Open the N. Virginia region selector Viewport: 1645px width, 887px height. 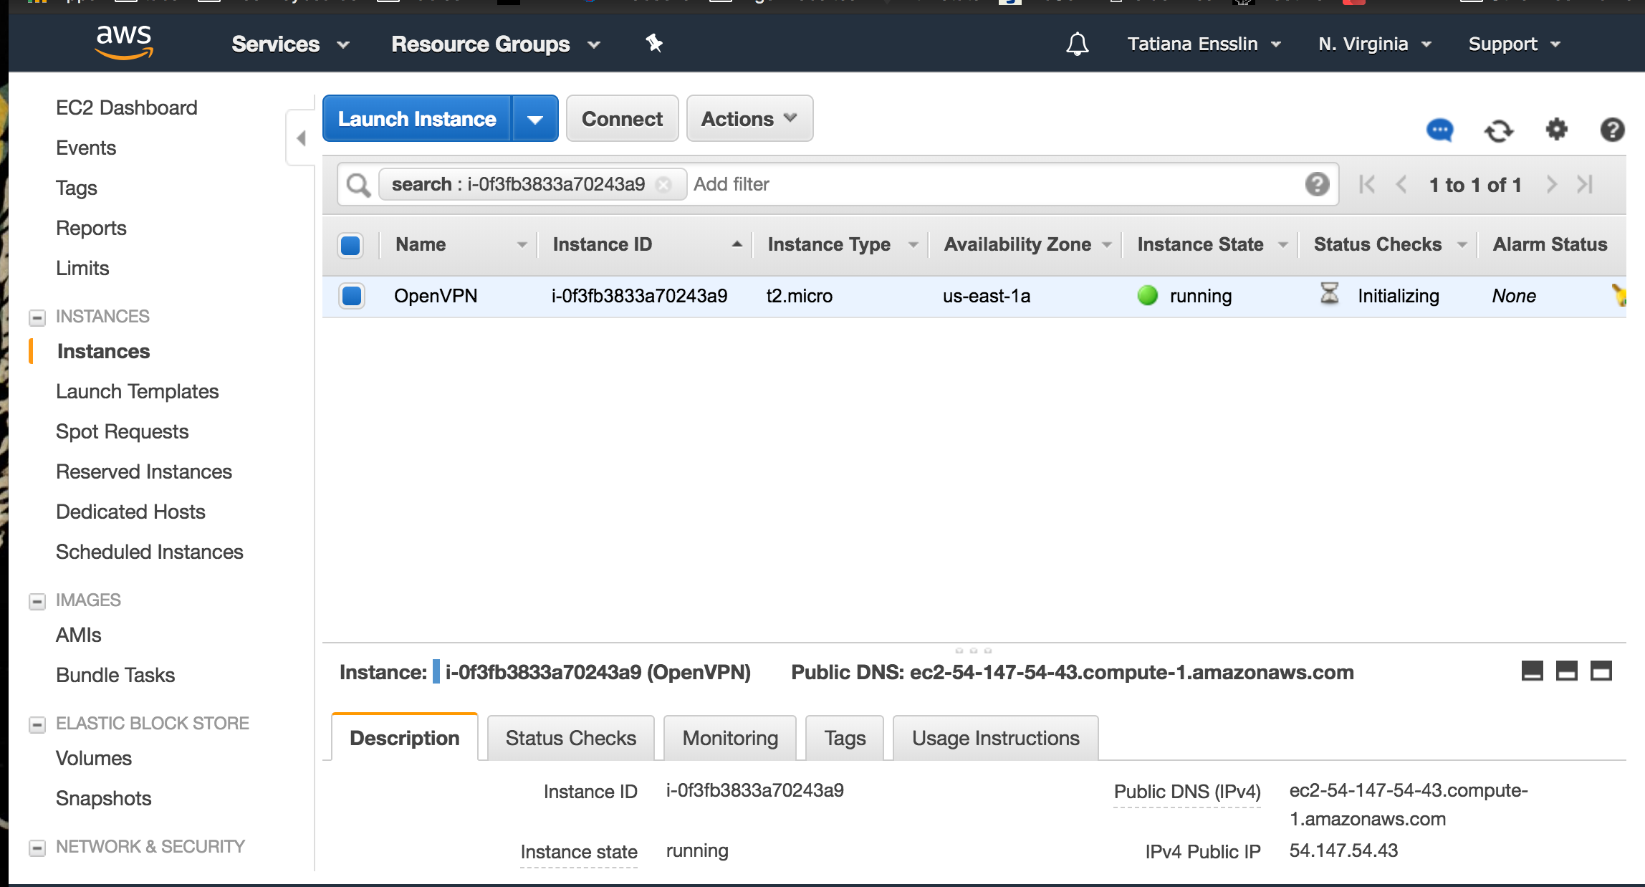click(x=1374, y=44)
